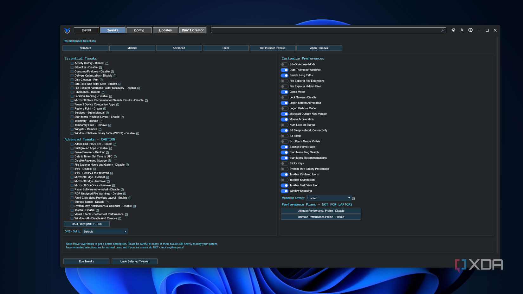
Task: Open help icon for Temporary Files - Remove
Action: [x=110, y=125]
